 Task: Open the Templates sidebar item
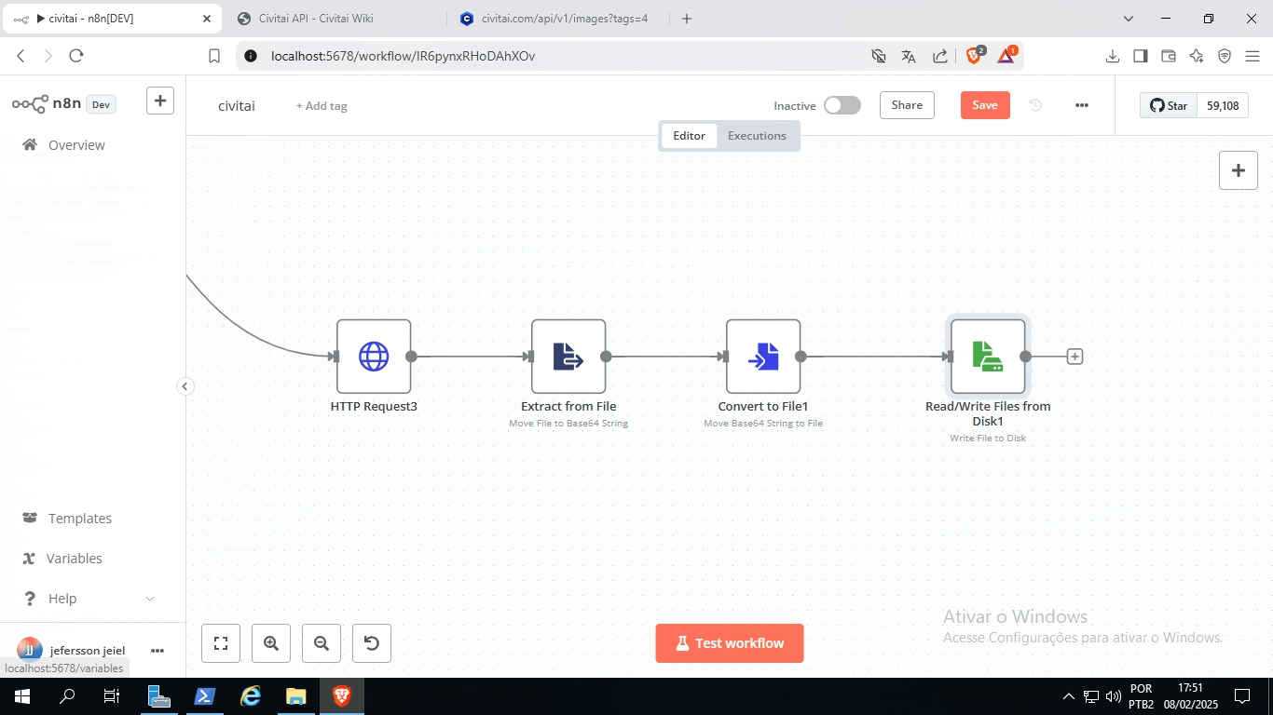pyautogui.click(x=79, y=519)
